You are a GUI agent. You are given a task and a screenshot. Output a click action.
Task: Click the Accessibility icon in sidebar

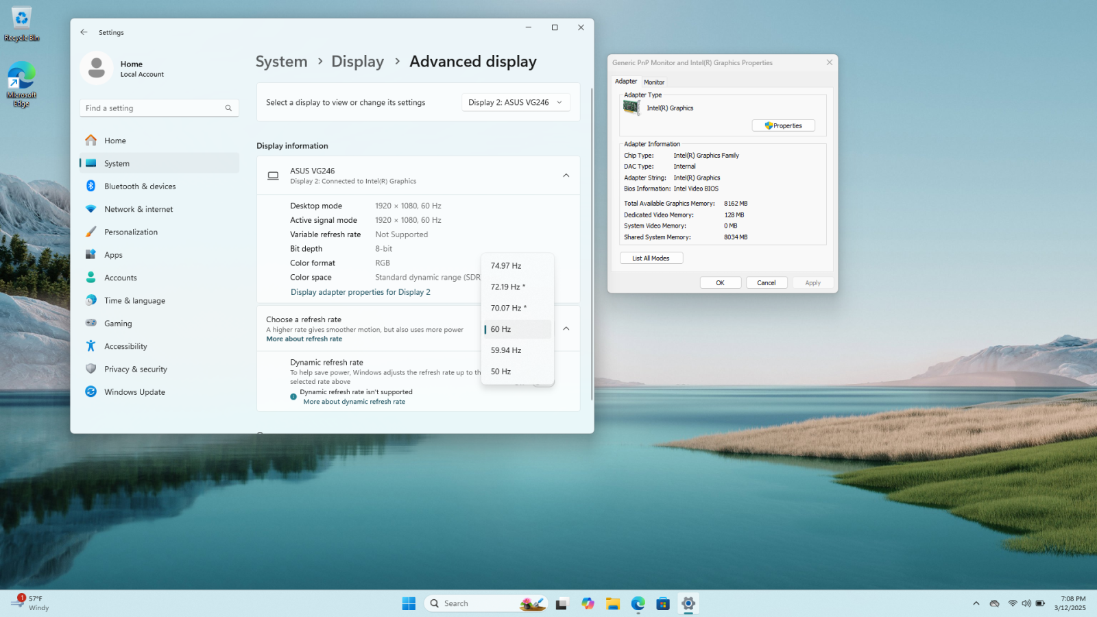(x=91, y=346)
